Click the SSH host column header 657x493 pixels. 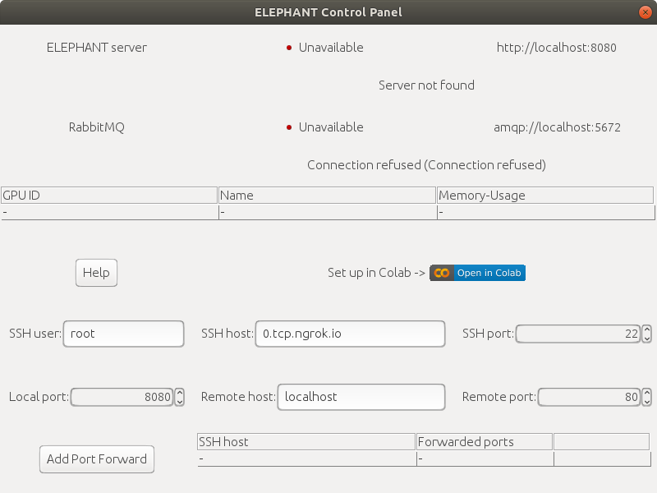click(306, 442)
